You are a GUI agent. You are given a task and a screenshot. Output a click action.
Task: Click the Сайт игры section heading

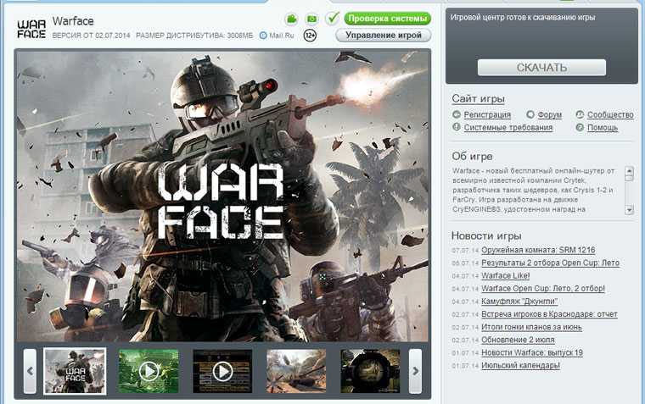tap(478, 98)
